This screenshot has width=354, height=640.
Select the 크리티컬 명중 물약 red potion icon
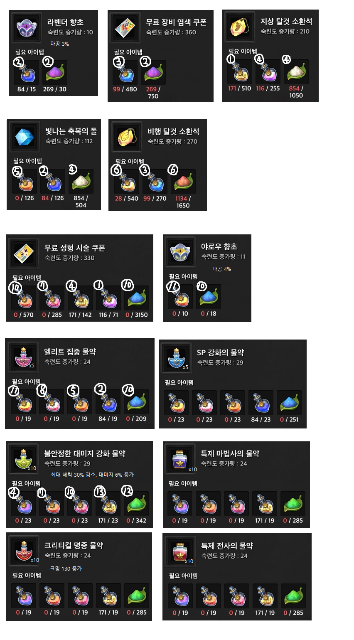point(24,551)
